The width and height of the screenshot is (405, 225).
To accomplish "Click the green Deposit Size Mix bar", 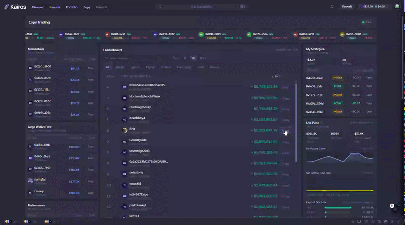I will [338, 207].
